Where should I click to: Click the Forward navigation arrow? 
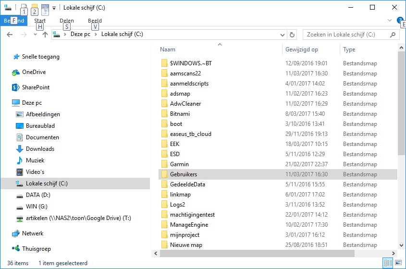click(24, 35)
